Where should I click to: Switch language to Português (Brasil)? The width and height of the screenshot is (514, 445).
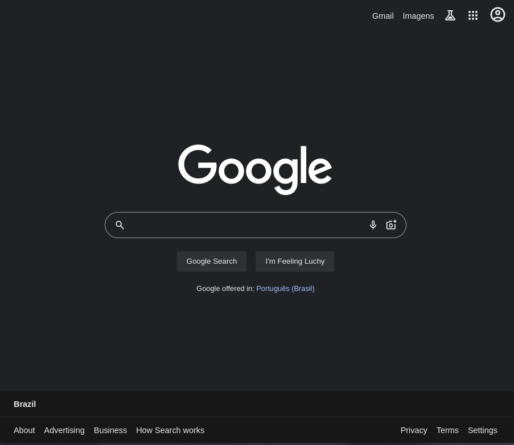point(285,288)
